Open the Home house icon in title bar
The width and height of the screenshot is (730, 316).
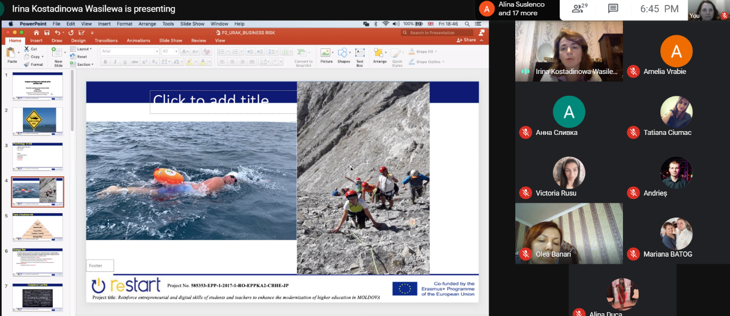[x=36, y=33]
